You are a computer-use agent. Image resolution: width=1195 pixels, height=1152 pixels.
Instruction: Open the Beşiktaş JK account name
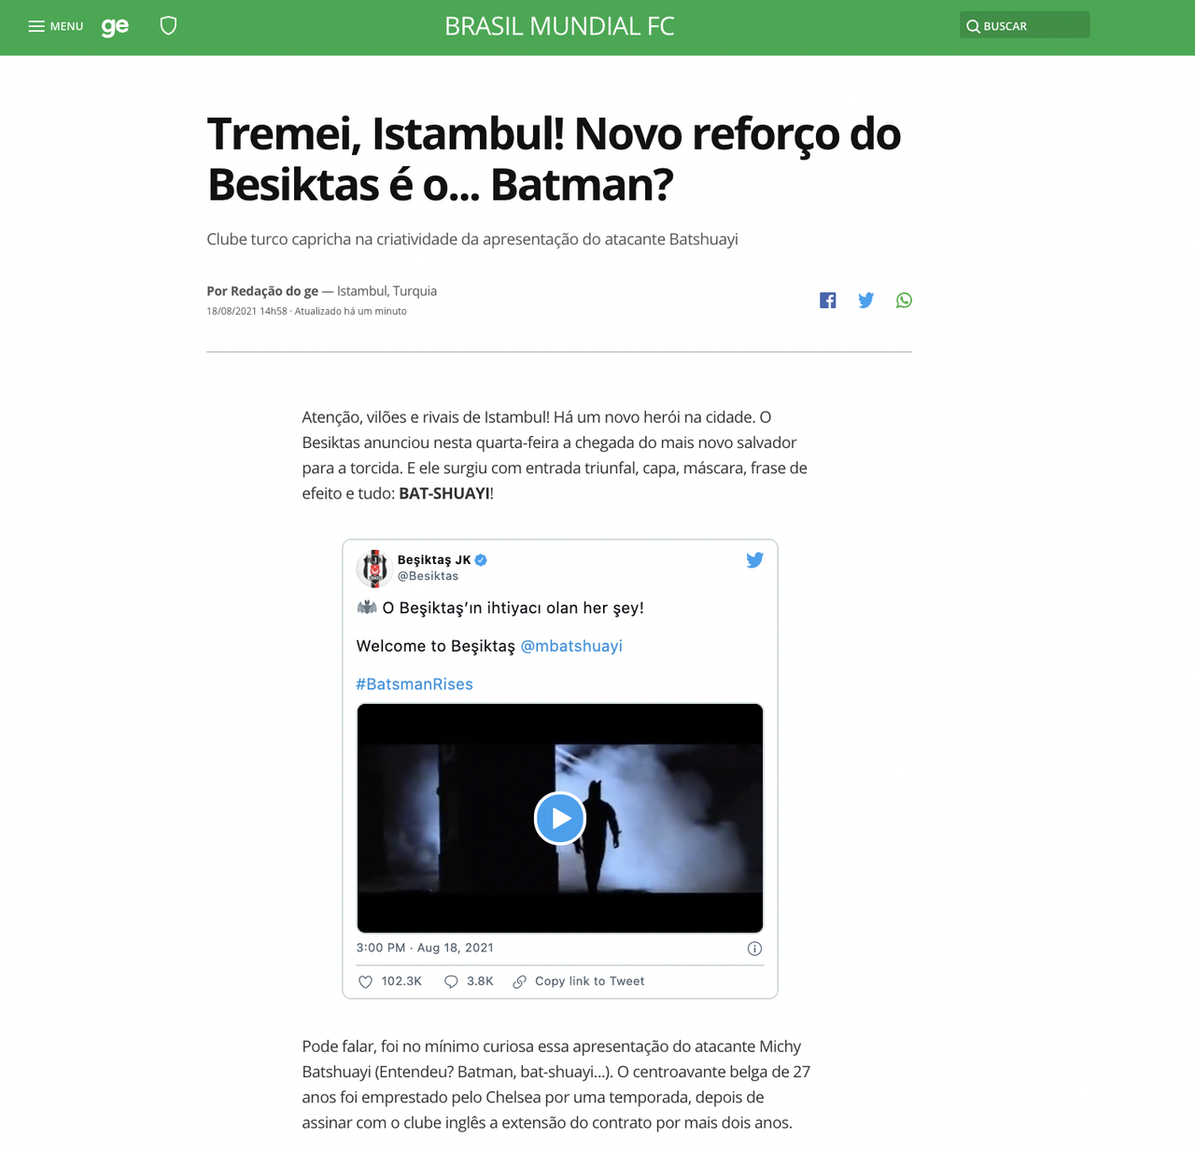pyautogui.click(x=434, y=560)
